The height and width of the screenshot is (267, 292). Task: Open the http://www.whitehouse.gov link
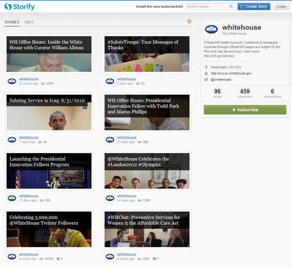pyautogui.click(x=231, y=73)
